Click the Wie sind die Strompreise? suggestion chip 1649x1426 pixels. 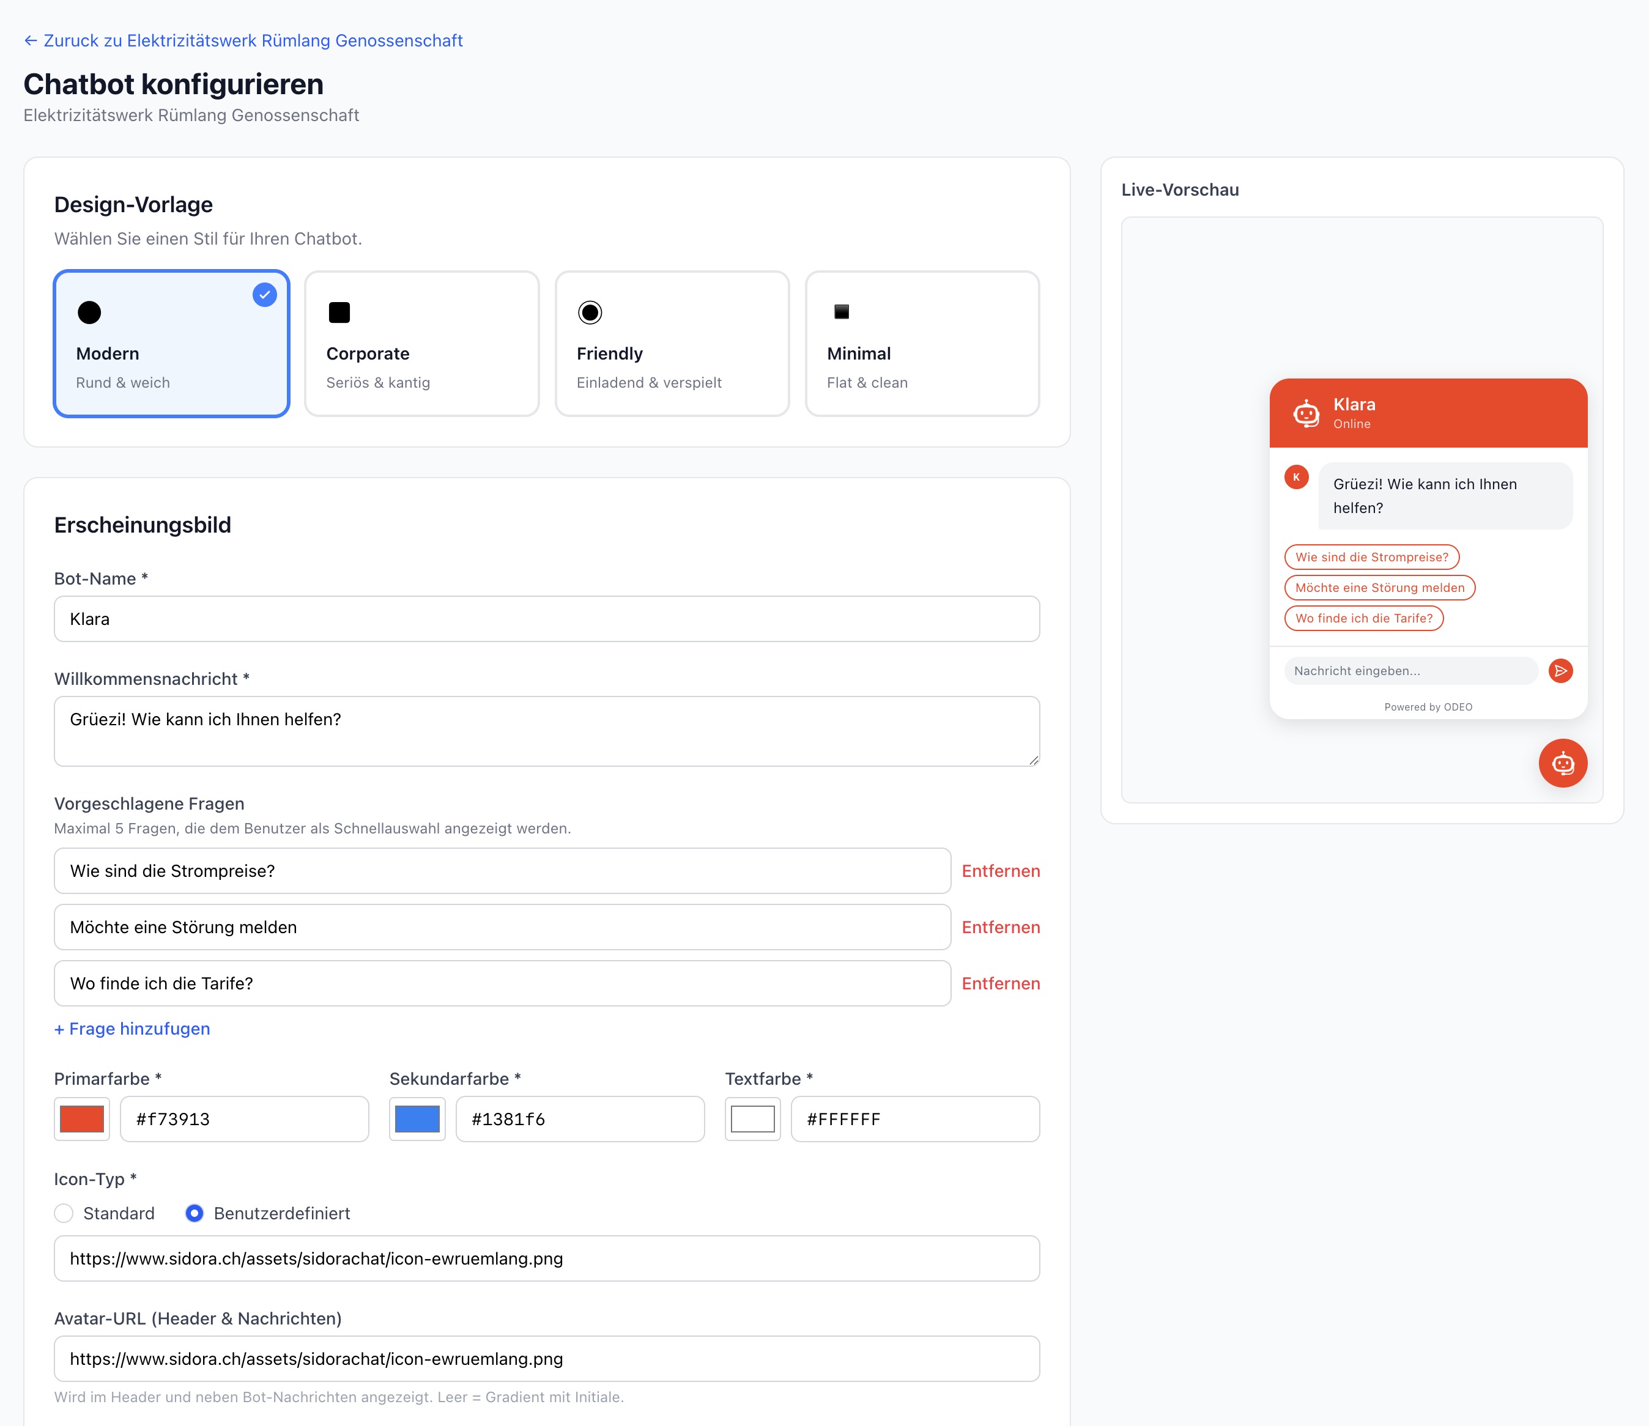point(1371,557)
